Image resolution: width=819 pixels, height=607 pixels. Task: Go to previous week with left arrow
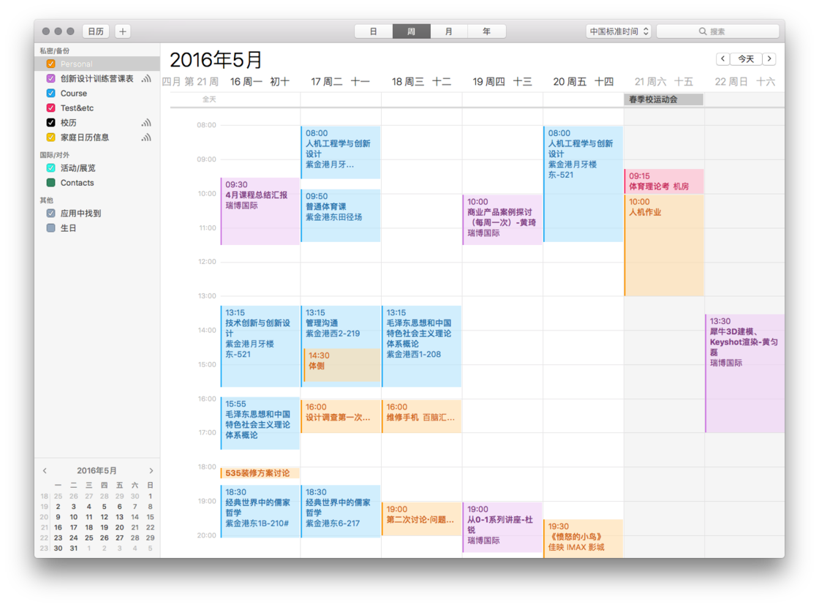click(723, 59)
